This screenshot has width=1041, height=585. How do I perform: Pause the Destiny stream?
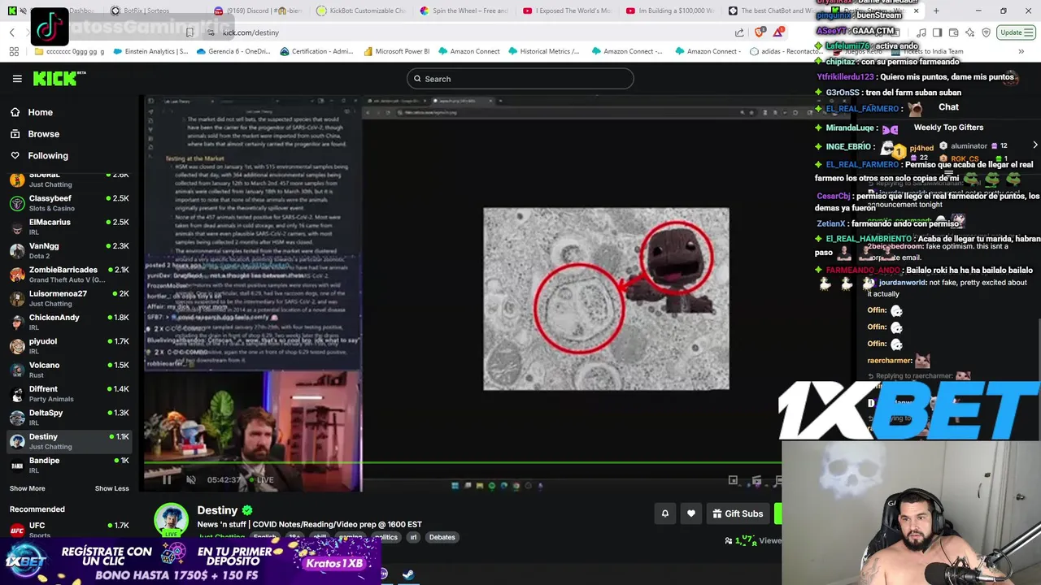(x=167, y=479)
